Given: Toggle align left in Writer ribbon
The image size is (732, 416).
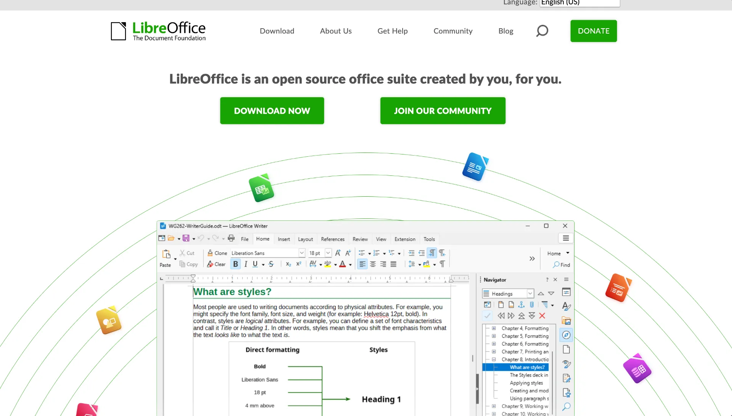Looking at the screenshot, I should [x=362, y=264].
